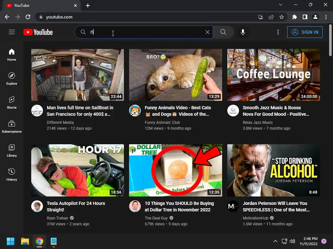This screenshot has height=249, width=333.
Task: Clear the search box with the X
Action: tap(207, 32)
